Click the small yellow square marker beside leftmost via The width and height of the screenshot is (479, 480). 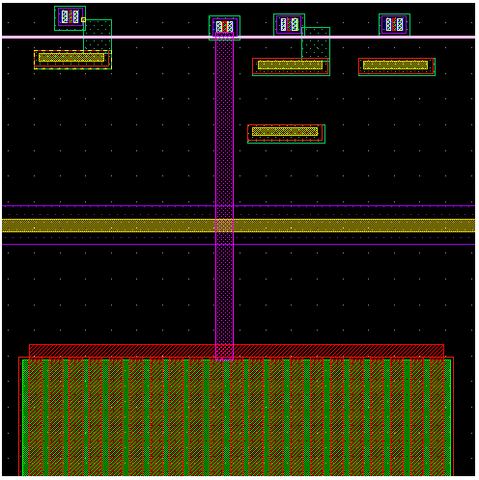pos(83,20)
